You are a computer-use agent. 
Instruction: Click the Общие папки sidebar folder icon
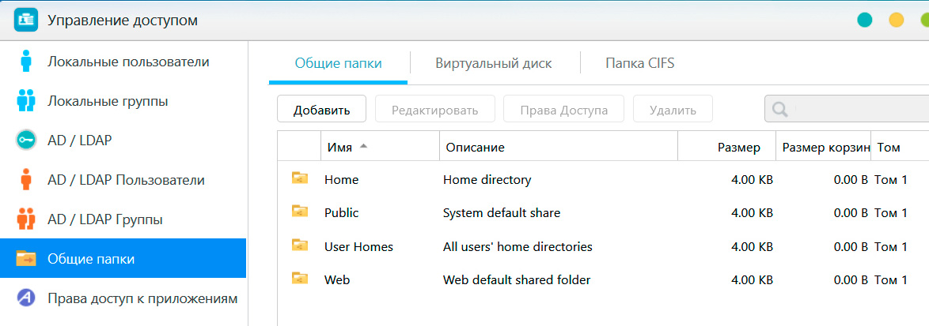point(26,259)
